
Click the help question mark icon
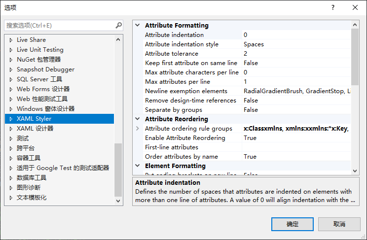tap(333, 7)
